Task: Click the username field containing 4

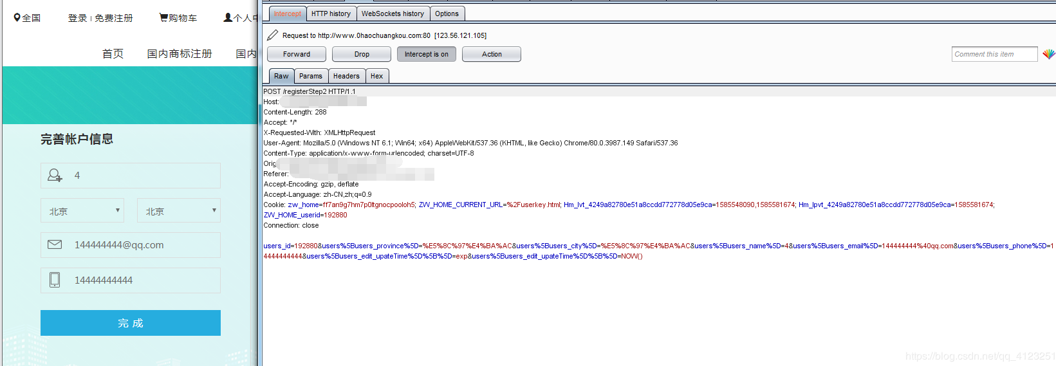Action: click(x=131, y=175)
